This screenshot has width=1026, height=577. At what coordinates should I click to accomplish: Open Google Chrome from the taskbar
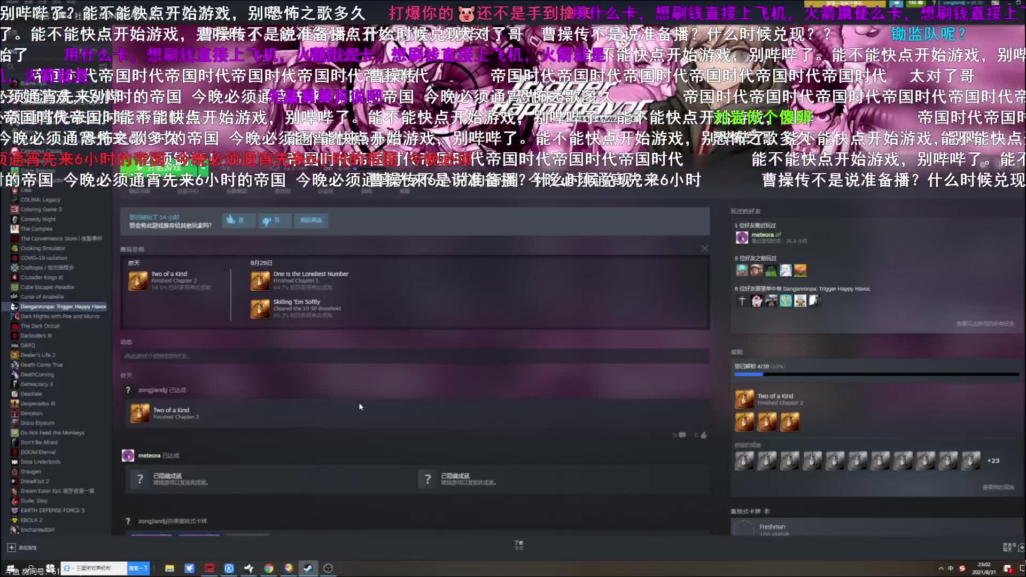point(269,568)
